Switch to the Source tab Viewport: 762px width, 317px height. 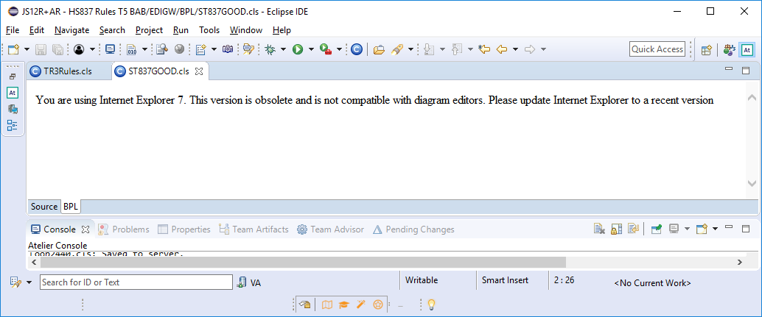coord(43,207)
